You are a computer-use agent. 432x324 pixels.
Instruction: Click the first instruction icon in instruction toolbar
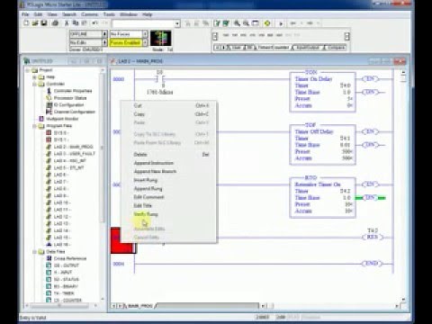[x=226, y=35]
